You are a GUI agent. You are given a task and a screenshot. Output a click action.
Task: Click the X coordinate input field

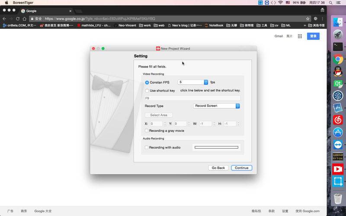click(x=157, y=124)
